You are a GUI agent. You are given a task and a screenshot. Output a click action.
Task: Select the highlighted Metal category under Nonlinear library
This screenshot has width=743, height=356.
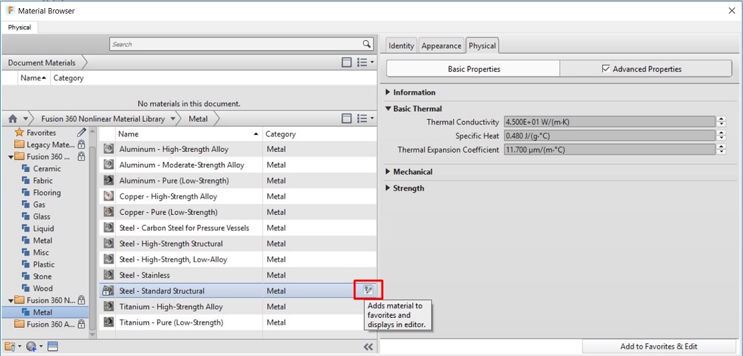click(45, 312)
